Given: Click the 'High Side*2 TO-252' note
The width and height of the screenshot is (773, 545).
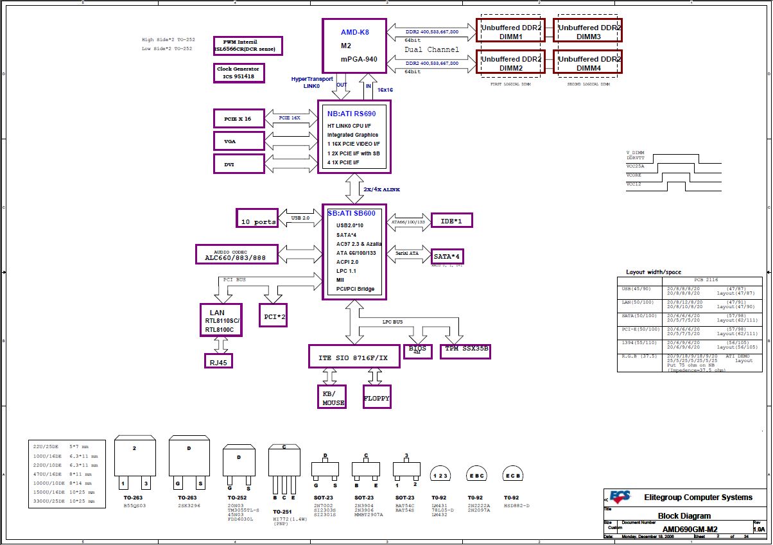Looking at the screenshot, I should click(x=167, y=40).
